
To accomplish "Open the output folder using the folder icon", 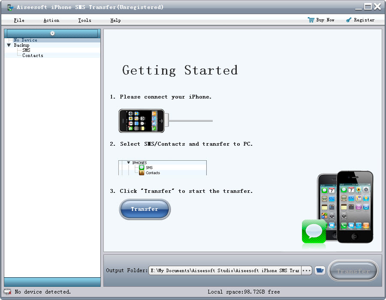I will (x=320, y=270).
